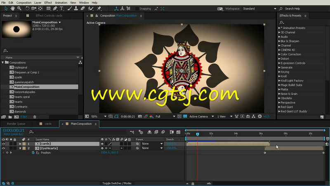Select the Clone Stamp tool
Screen dimensions: 330x186
point(76,8)
